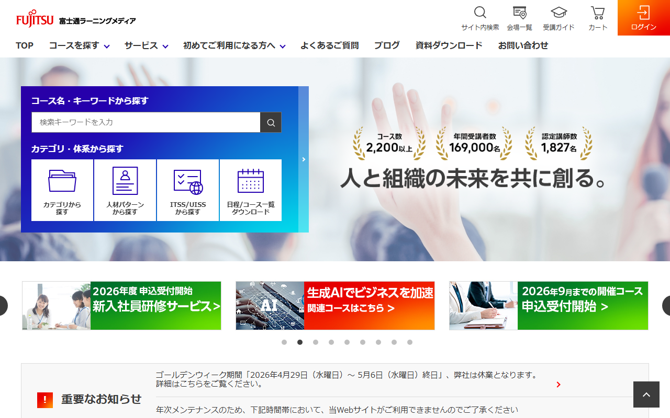This screenshot has height=418, width=670.
Task: Select the ITSS/UISSから探す tile
Action: coord(188,190)
